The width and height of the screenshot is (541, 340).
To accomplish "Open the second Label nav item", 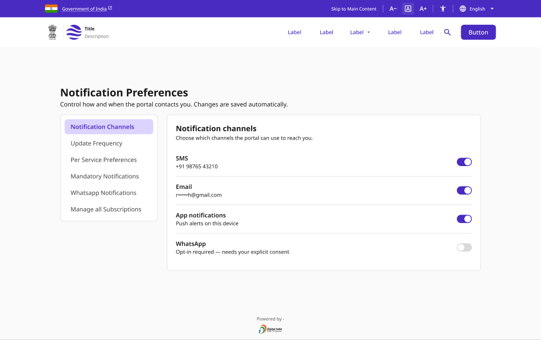I will 326,32.
